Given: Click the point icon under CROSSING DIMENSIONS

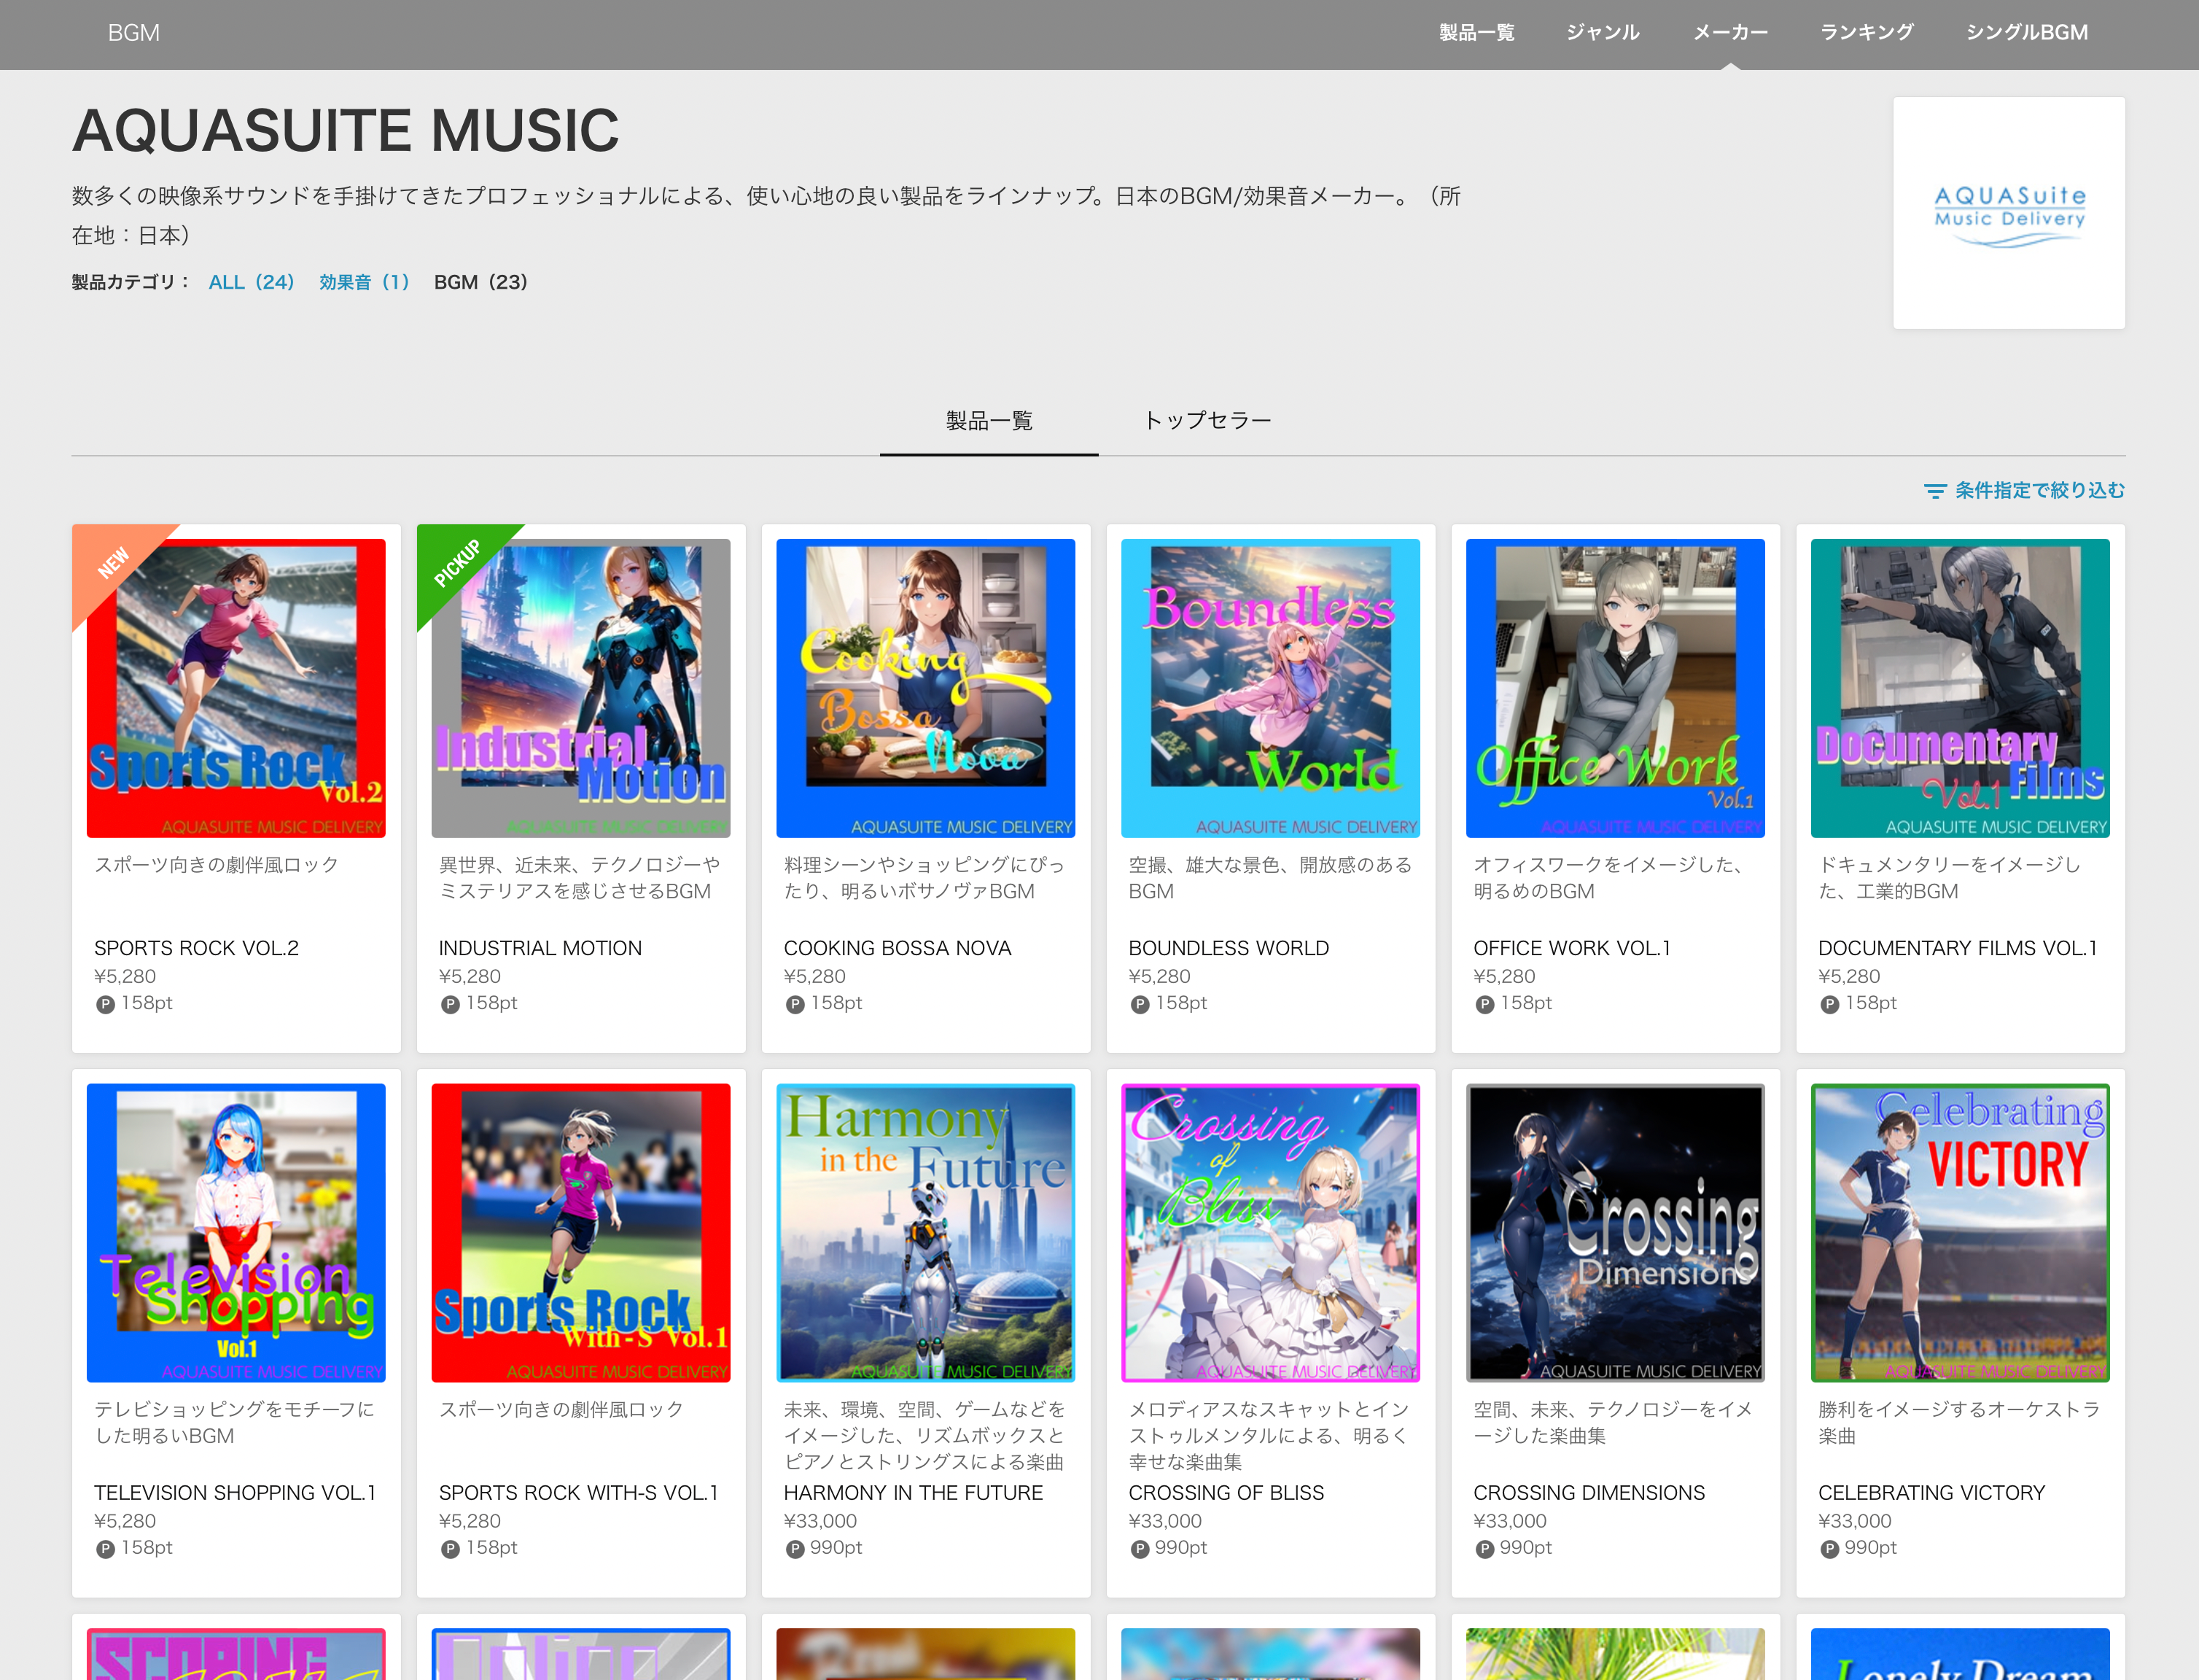Looking at the screenshot, I should (1485, 1549).
